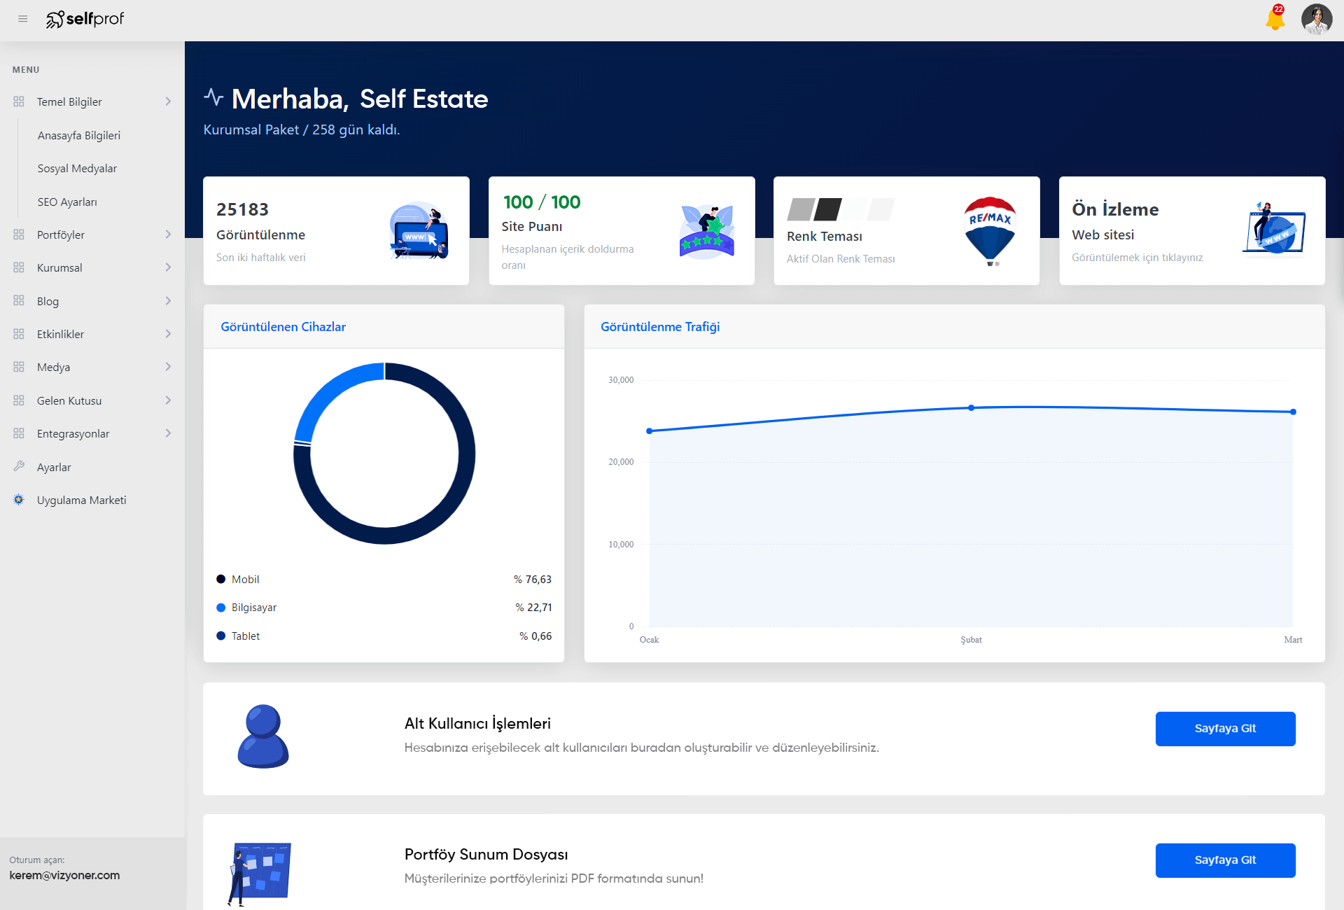
Task: Click the Alt Kullanıcı user icon
Action: [263, 736]
